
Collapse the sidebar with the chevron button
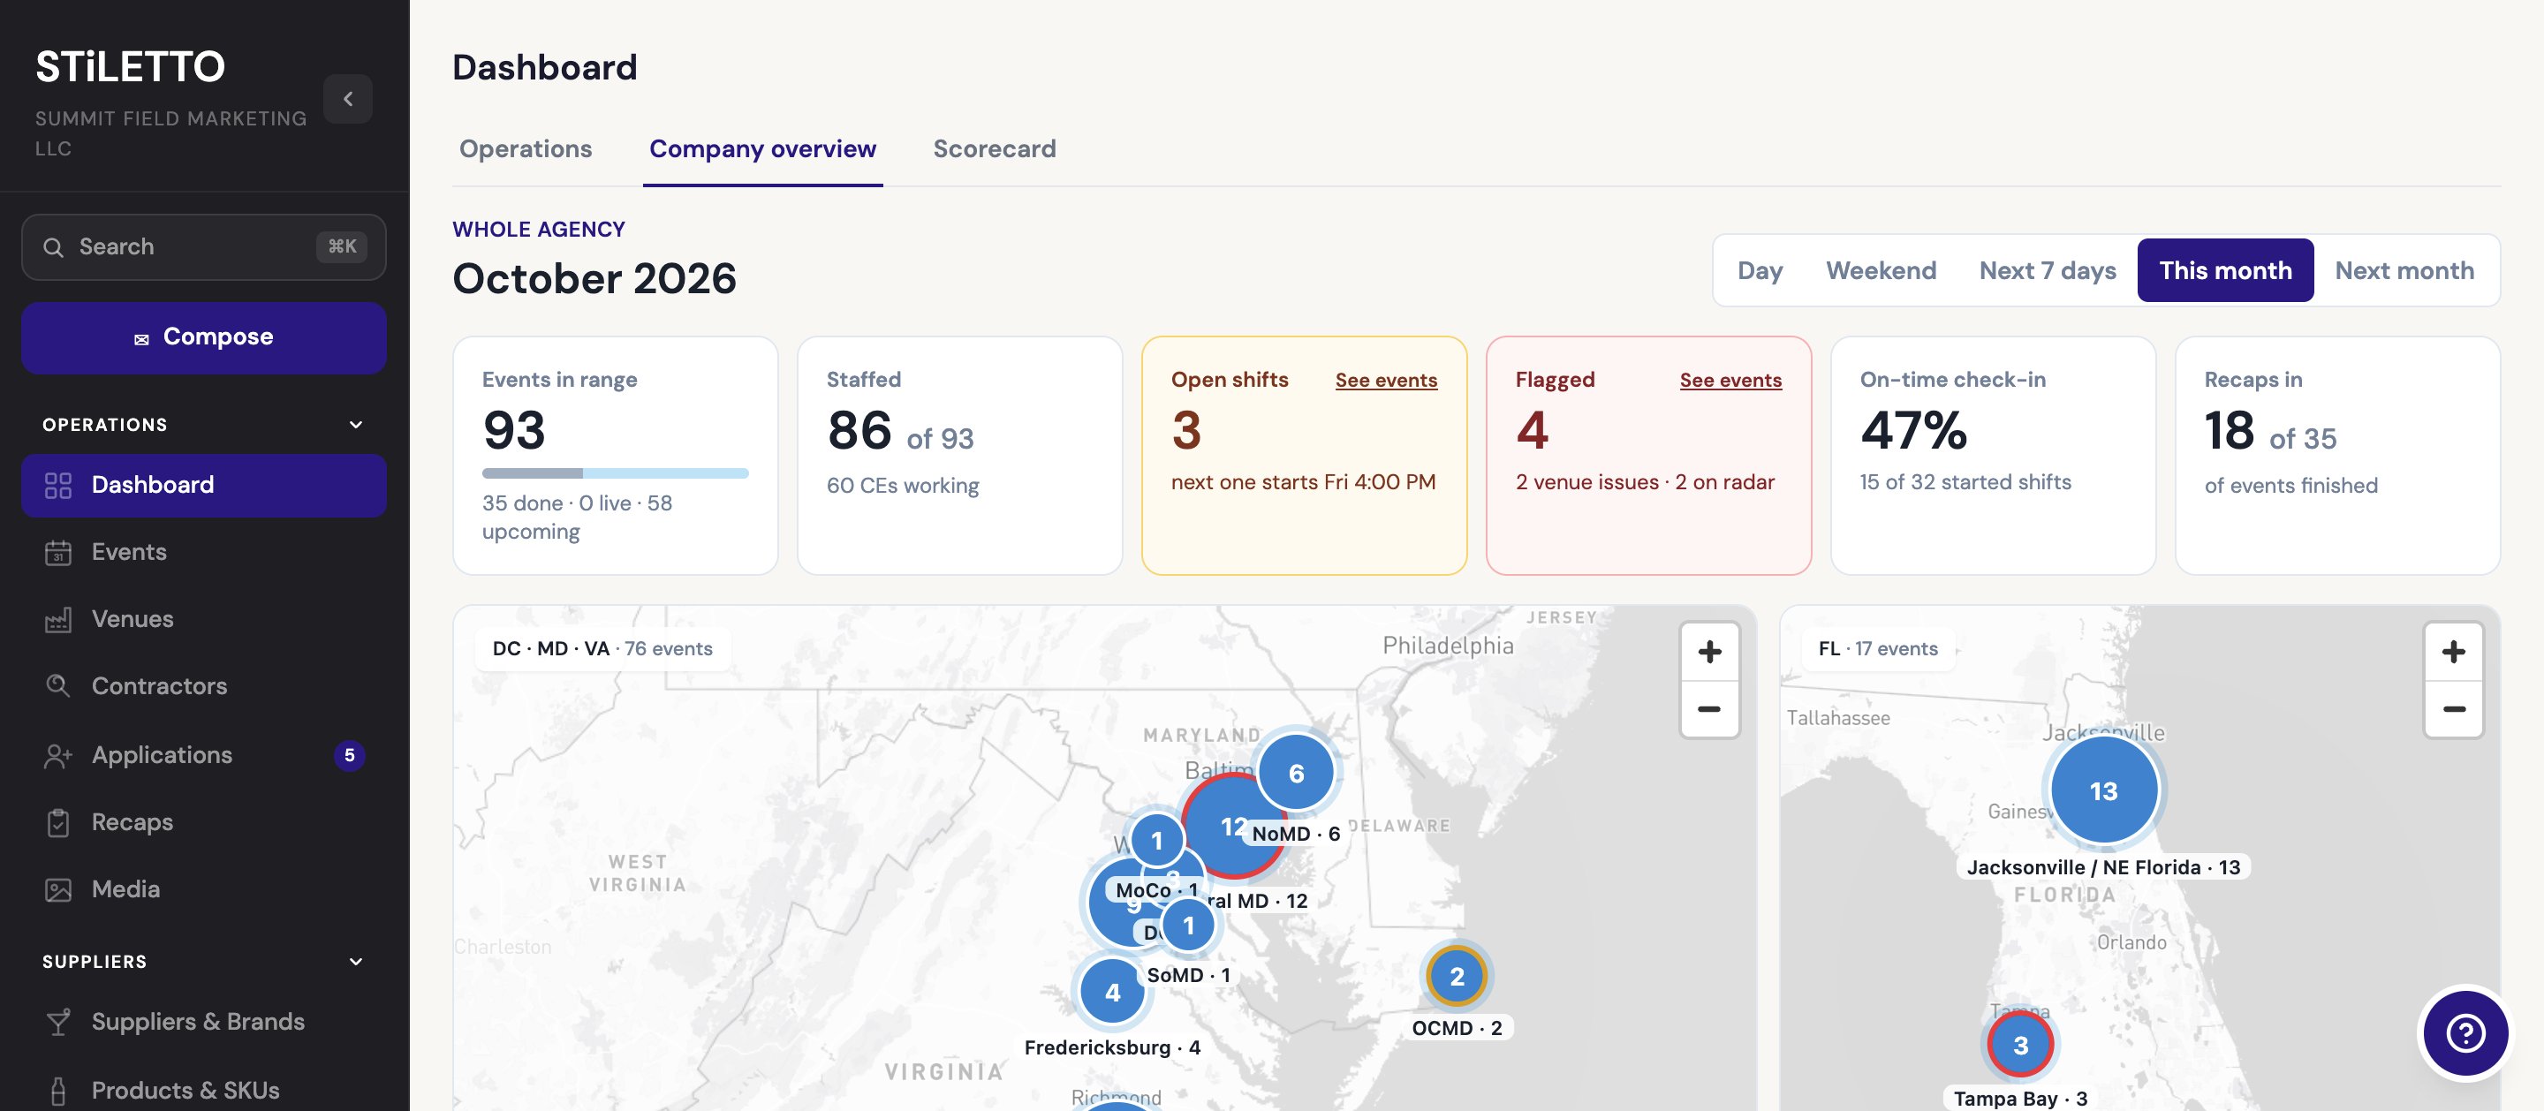348,99
